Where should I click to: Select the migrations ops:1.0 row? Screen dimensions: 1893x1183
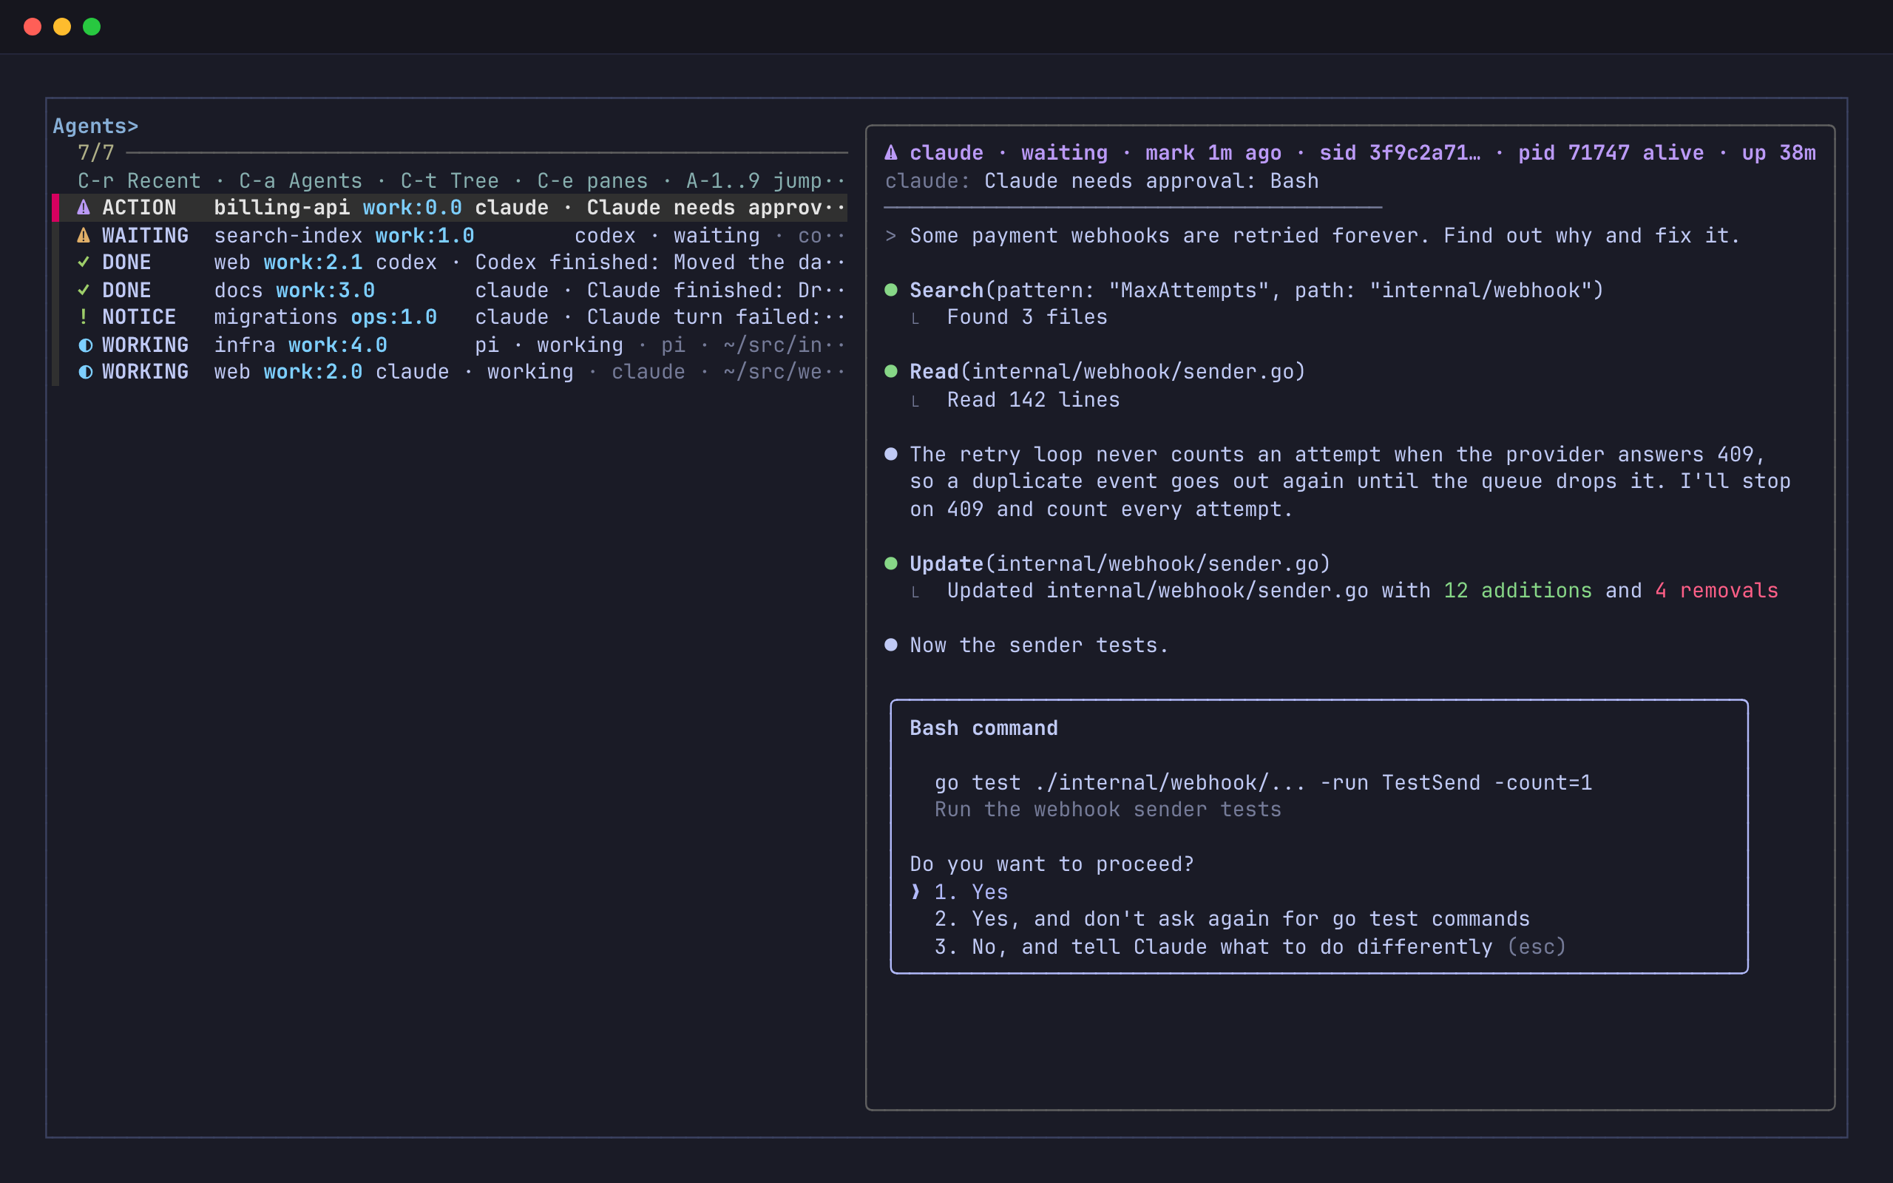[450, 317]
